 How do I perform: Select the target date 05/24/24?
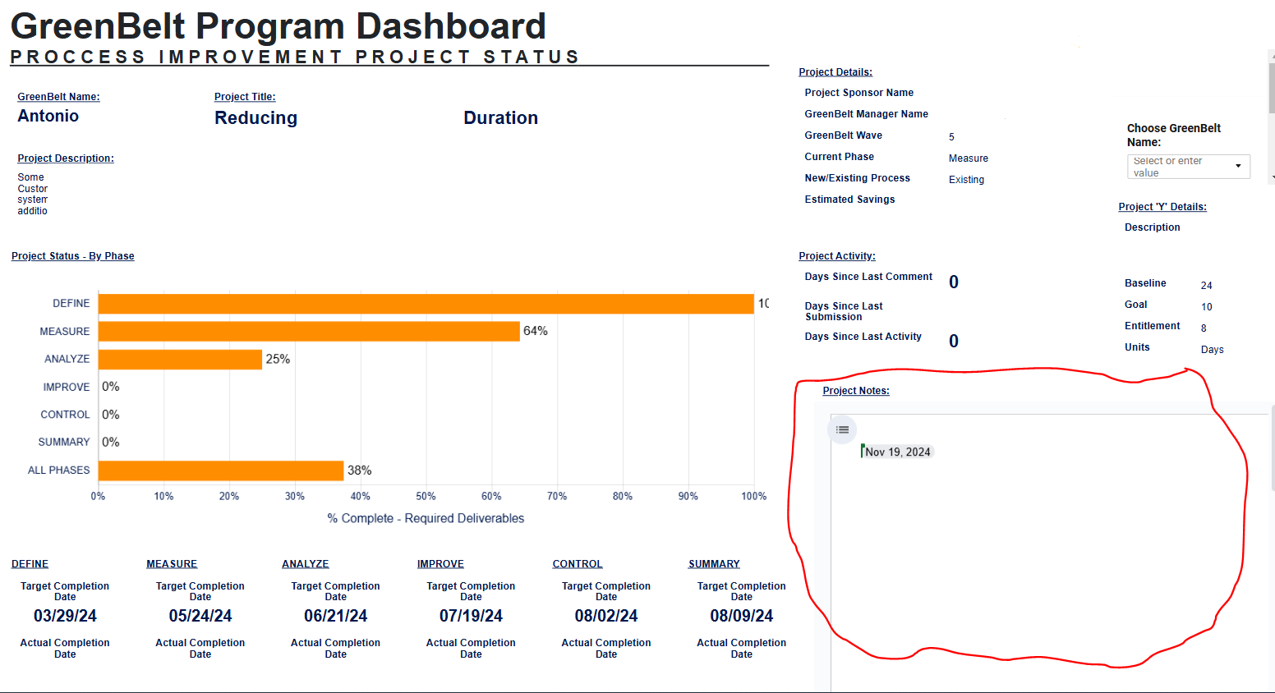pyautogui.click(x=200, y=616)
